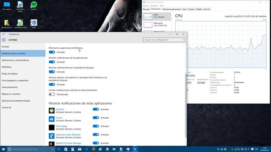Toggle Mostrar notificaciones de las aplicaciones
The height and width of the screenshot is (152, 271).
52,62
